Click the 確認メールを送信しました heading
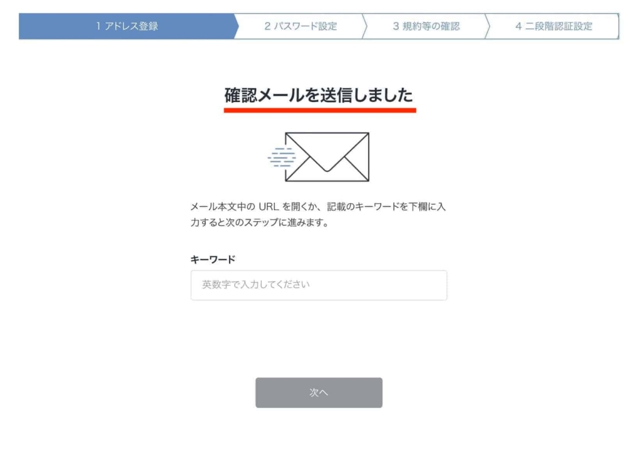This screenshot has height=450, width=641. click(x=319, y=95)
